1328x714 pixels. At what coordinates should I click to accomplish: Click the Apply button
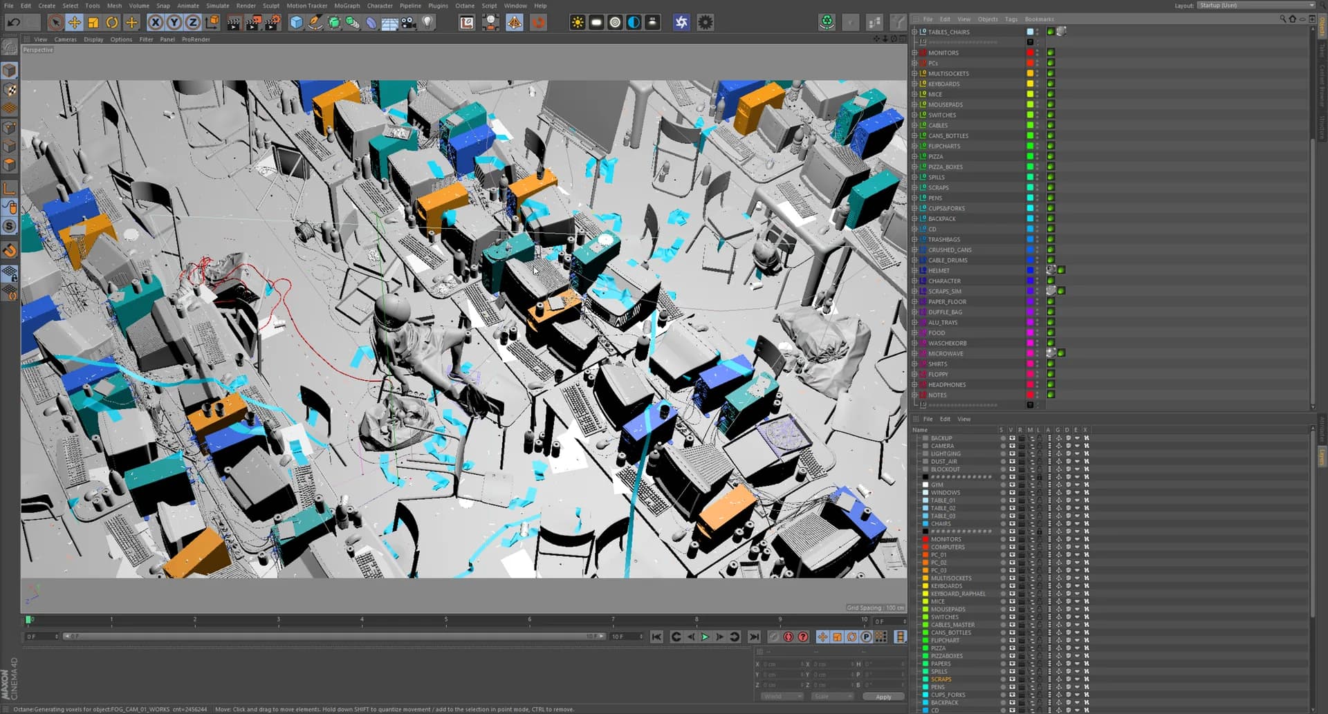click(883, 697)
